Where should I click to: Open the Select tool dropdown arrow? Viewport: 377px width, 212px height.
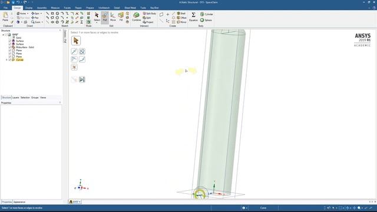click(x=97, y=22)
